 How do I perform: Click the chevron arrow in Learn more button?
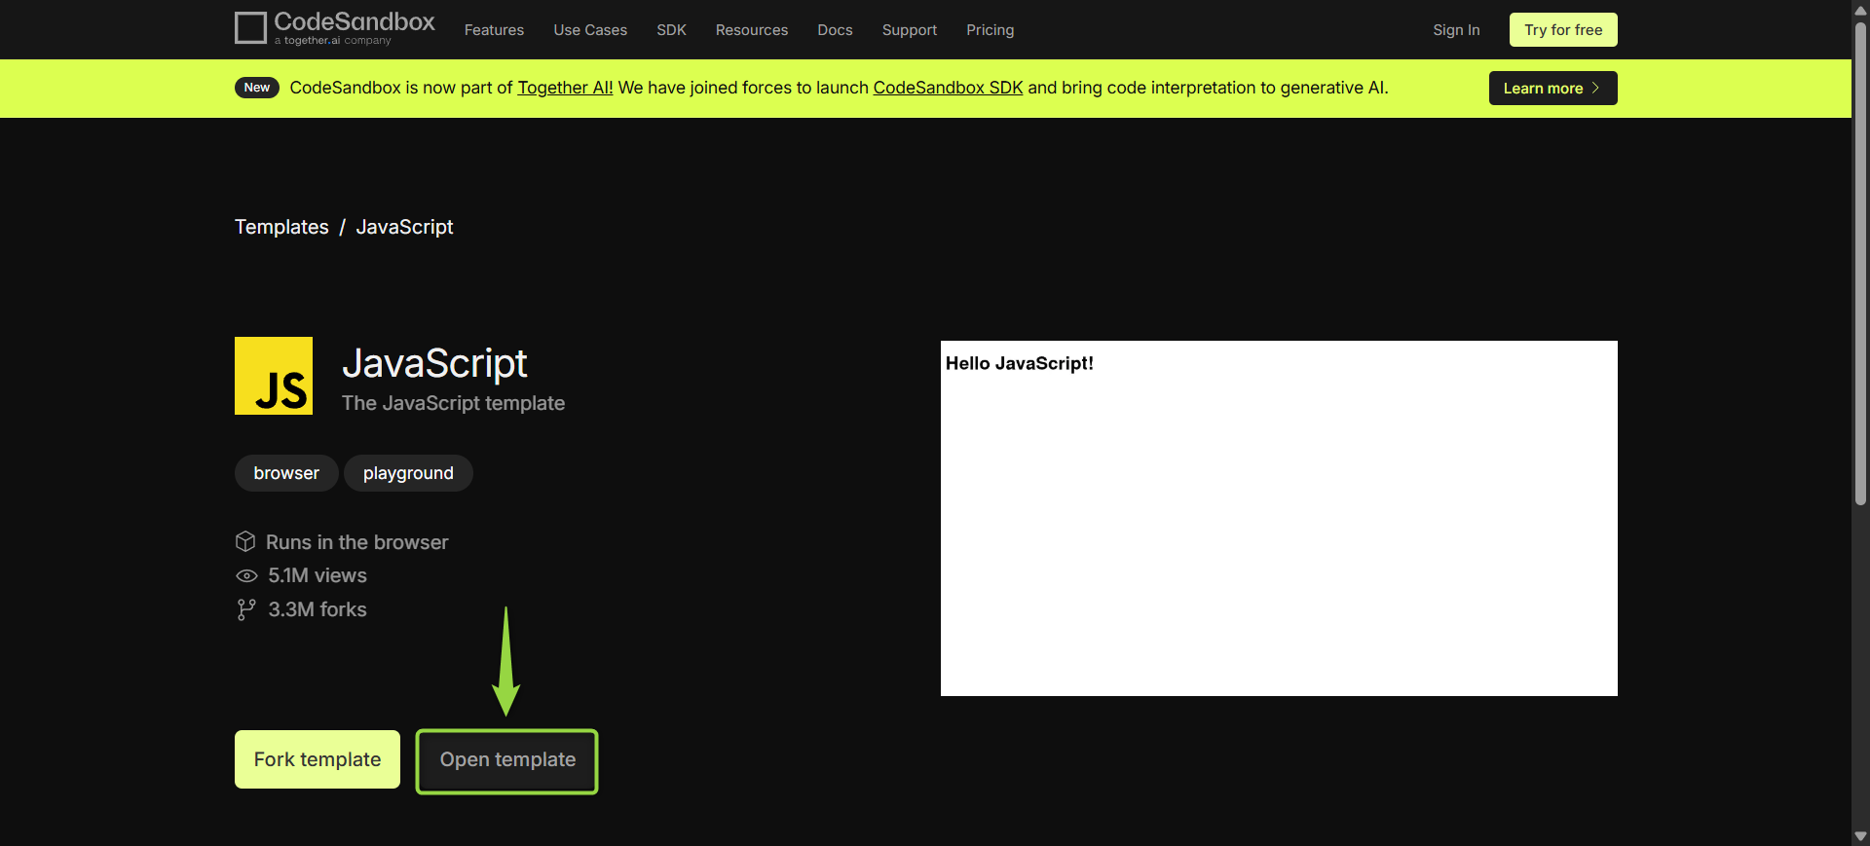click(1595, 88)
